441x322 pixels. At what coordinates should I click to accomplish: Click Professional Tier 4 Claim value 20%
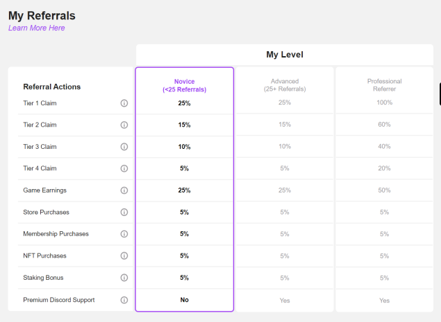point(384,168)
